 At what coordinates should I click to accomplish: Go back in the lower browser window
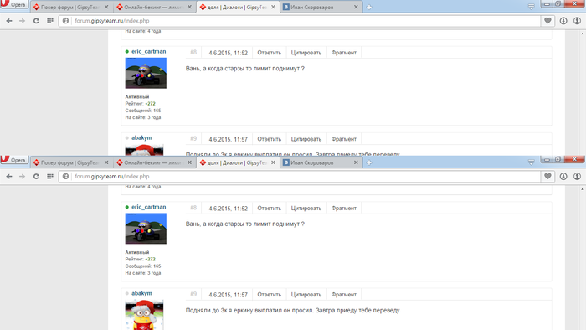[x=9, y=177]
